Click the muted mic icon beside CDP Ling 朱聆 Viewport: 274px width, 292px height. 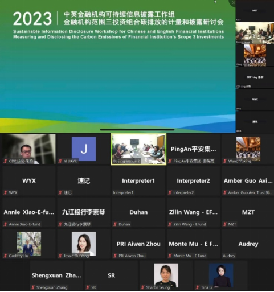(x=6, y=161)
